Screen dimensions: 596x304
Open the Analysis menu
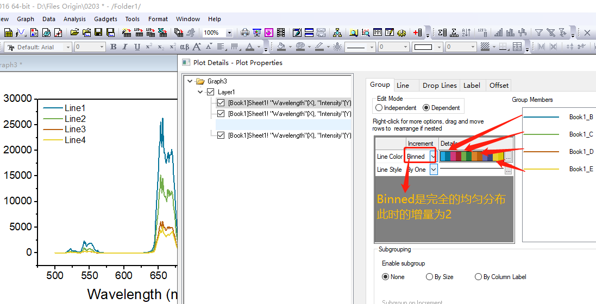pos(74,19)
